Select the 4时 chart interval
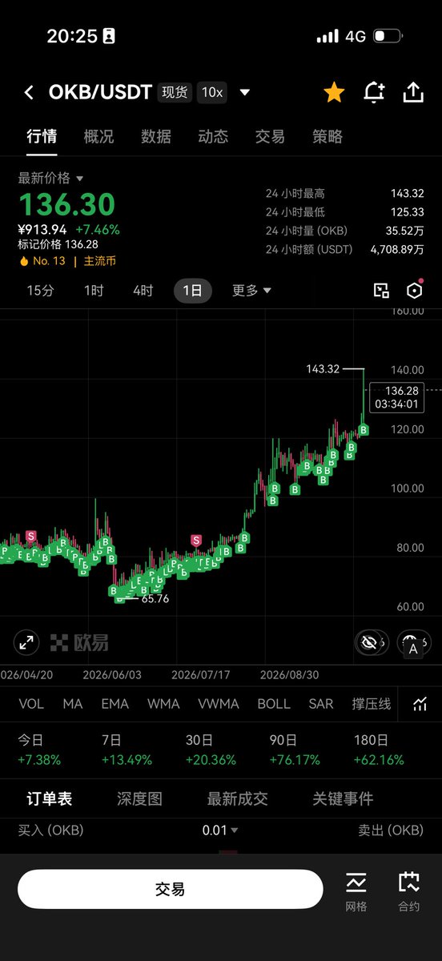 click(x=143, y=291)
